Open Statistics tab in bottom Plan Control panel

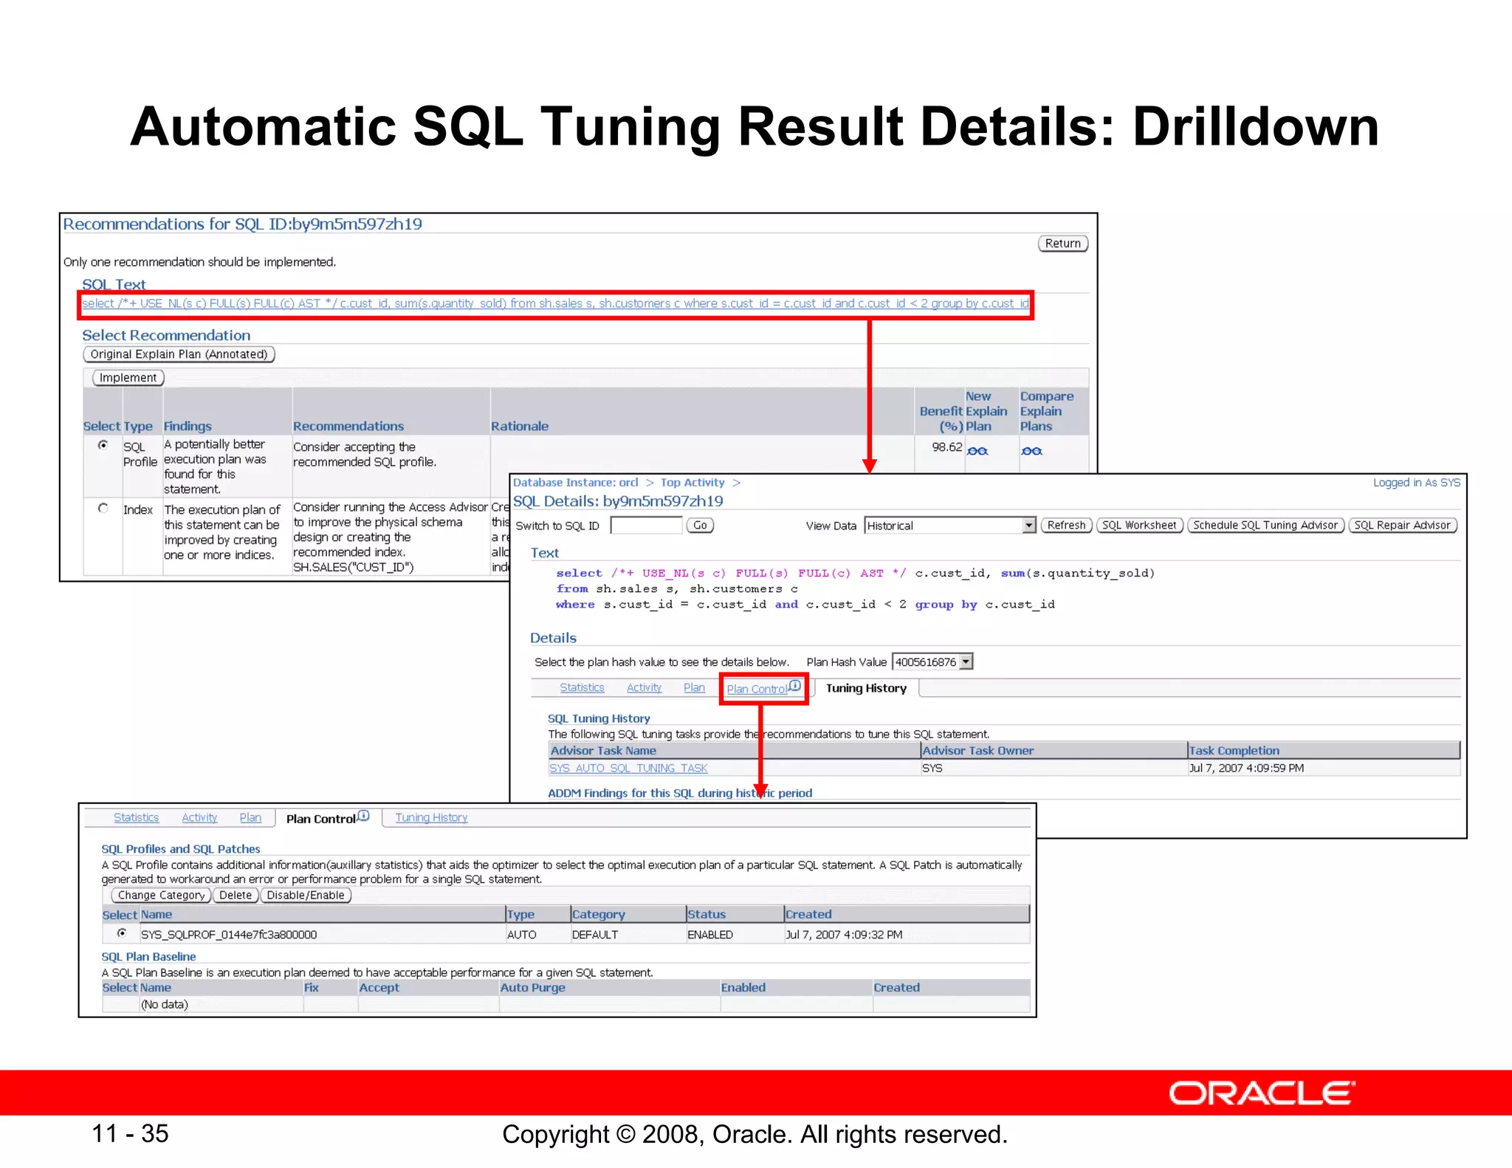coord(136,817)
